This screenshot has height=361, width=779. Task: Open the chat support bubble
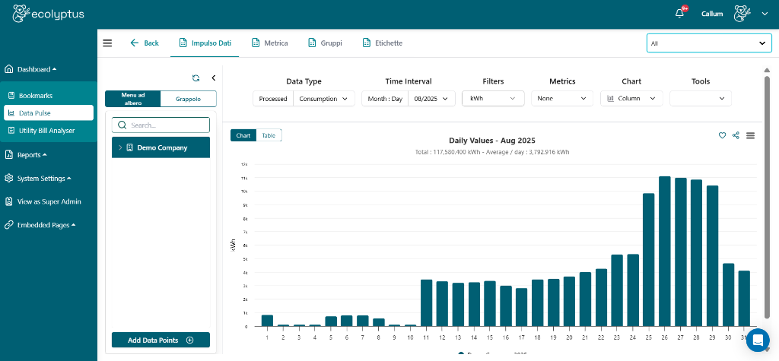coord(758,340)
